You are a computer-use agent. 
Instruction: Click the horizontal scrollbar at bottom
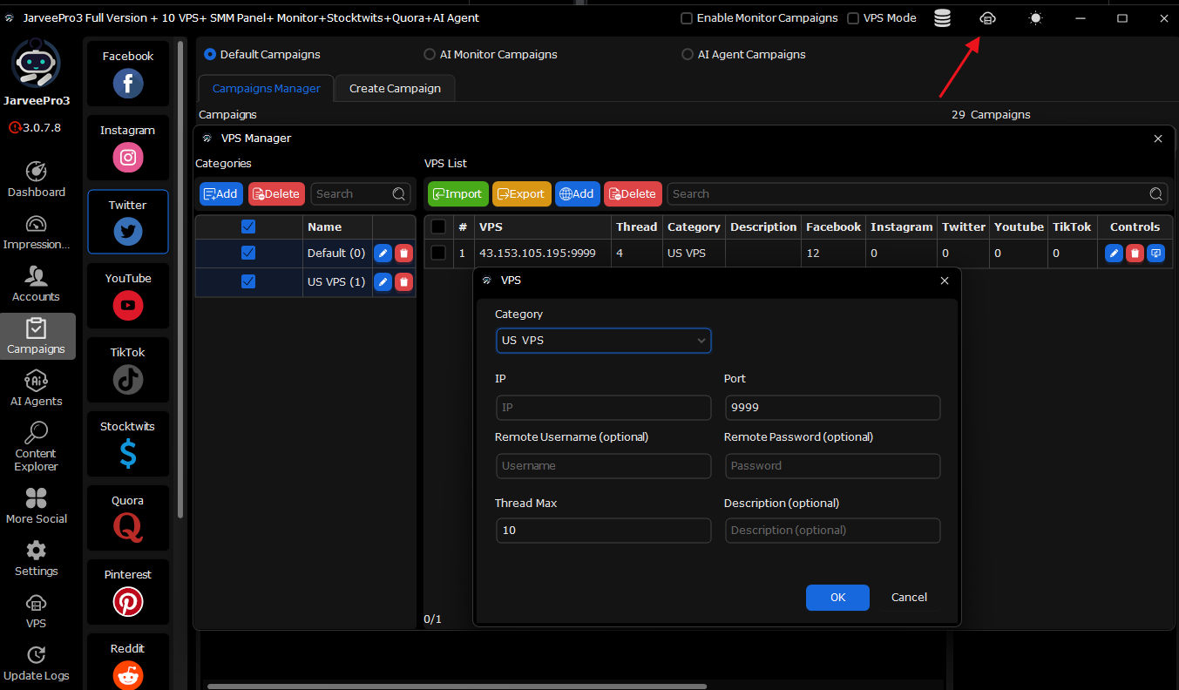coord(457,686)
